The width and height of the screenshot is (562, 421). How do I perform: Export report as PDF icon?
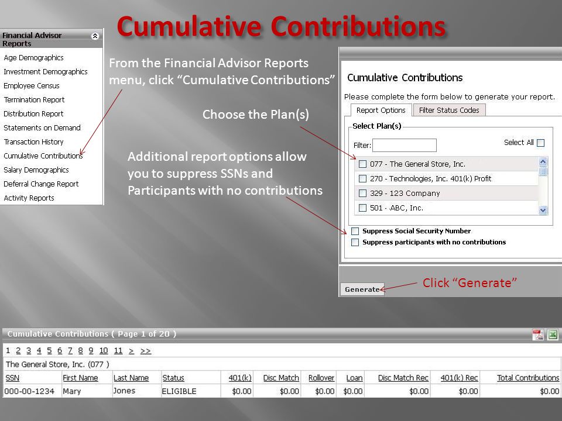click(537, 334)
